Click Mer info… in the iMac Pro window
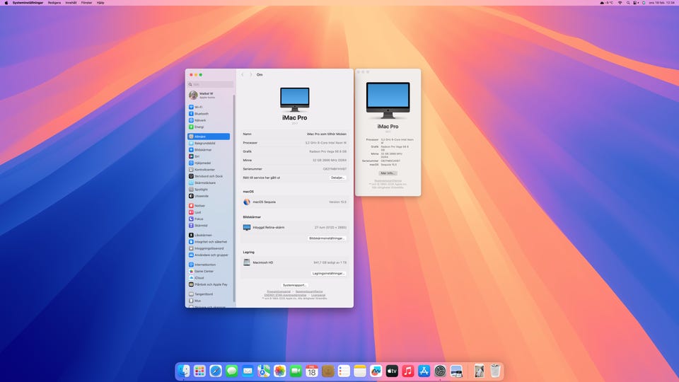The height and width of the screenshot is (382, 679). pyautogui.click(x=388, y=173)
